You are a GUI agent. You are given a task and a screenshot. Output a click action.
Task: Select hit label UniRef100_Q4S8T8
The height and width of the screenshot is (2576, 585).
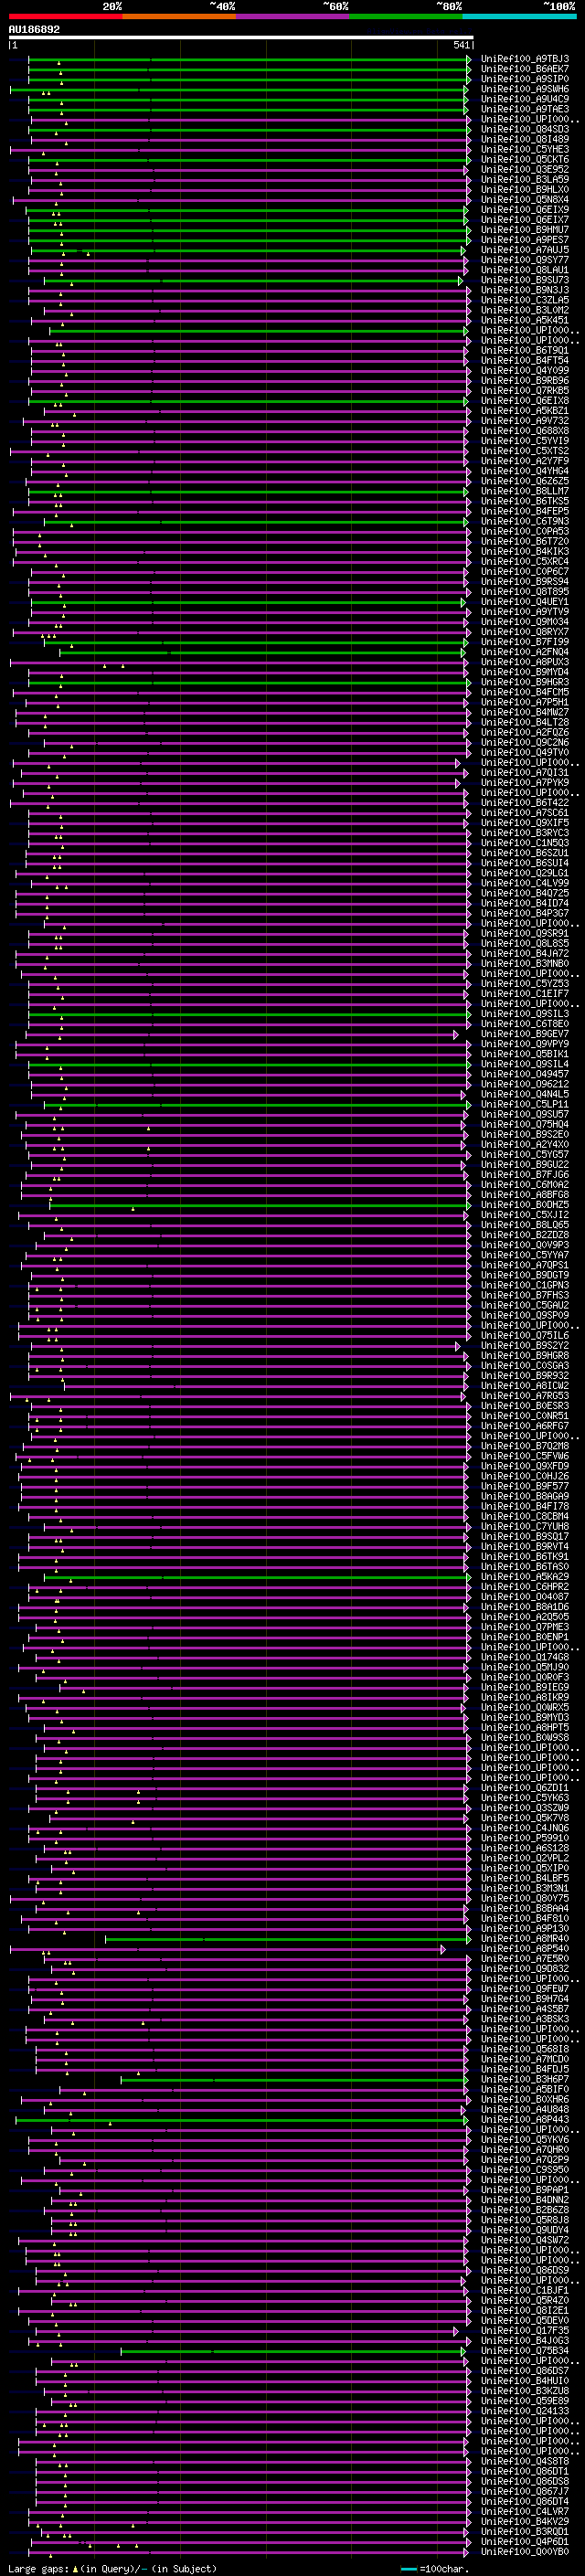point(525,2461)
